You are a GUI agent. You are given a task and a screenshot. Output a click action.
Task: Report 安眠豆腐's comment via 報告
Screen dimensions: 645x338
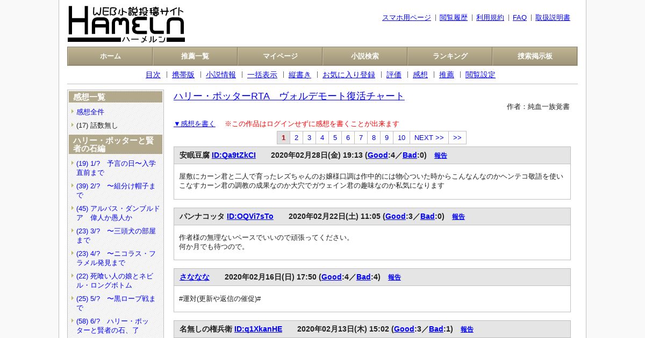pos(441,156)
